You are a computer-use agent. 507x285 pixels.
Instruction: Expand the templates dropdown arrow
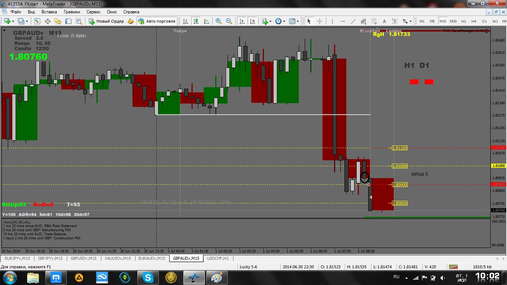pyautogui.click(x=298, y=21)
